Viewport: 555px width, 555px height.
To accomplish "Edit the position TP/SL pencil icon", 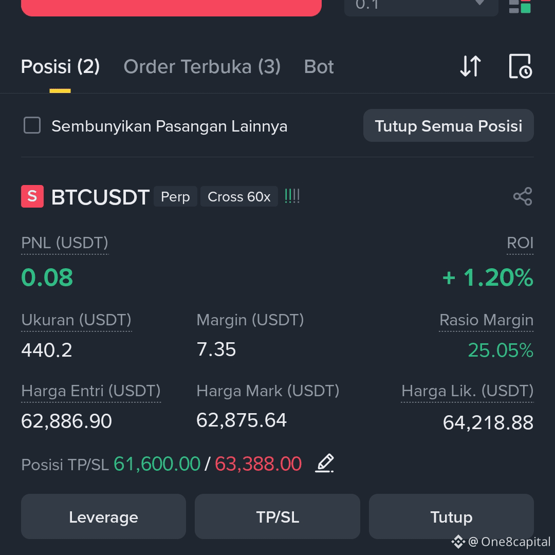I will pos(325,464).
